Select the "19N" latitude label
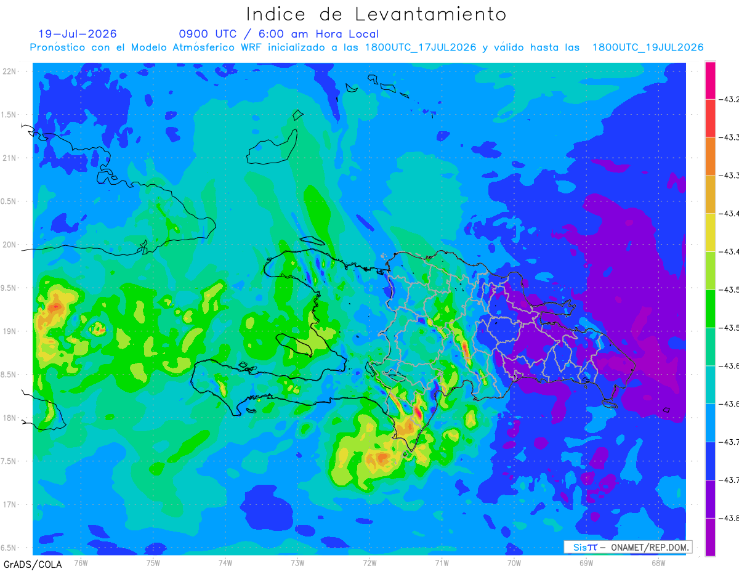Screen dimensions: 739x571 tap(10, 331)
